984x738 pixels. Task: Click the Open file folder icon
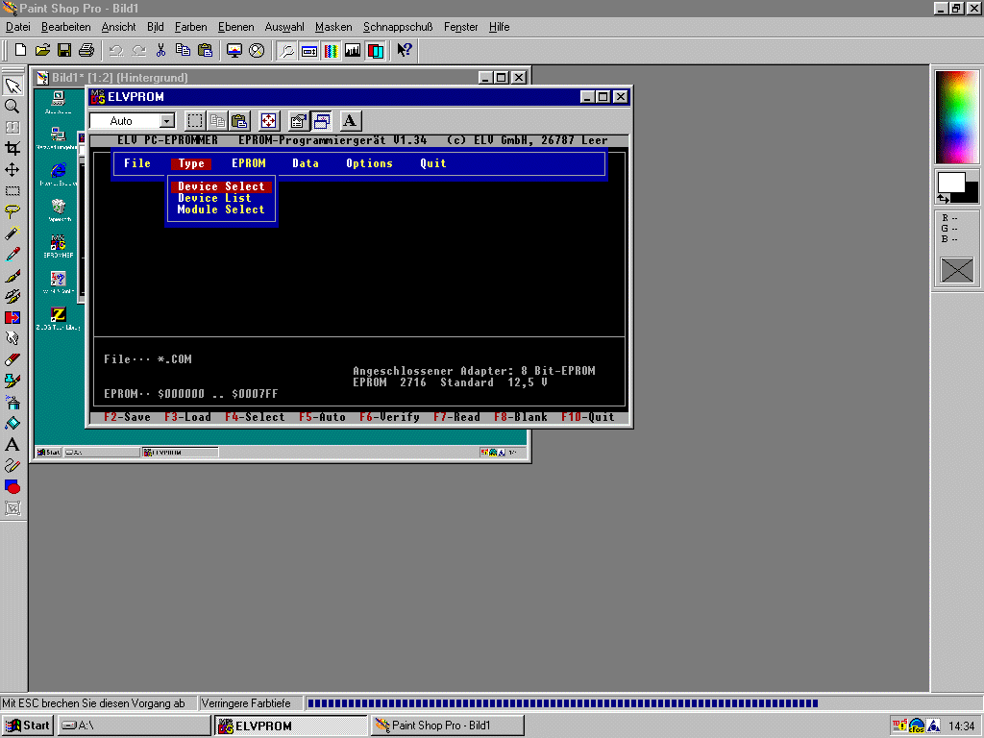(42, 50)
